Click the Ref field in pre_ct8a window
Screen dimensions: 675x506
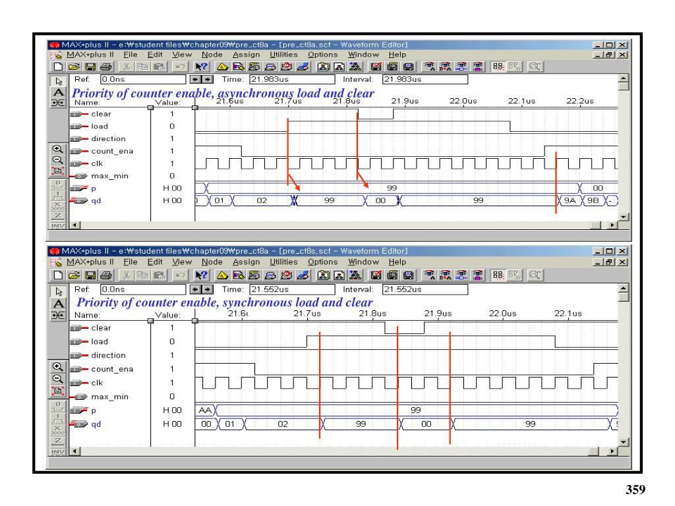click(x=143, y=79)
